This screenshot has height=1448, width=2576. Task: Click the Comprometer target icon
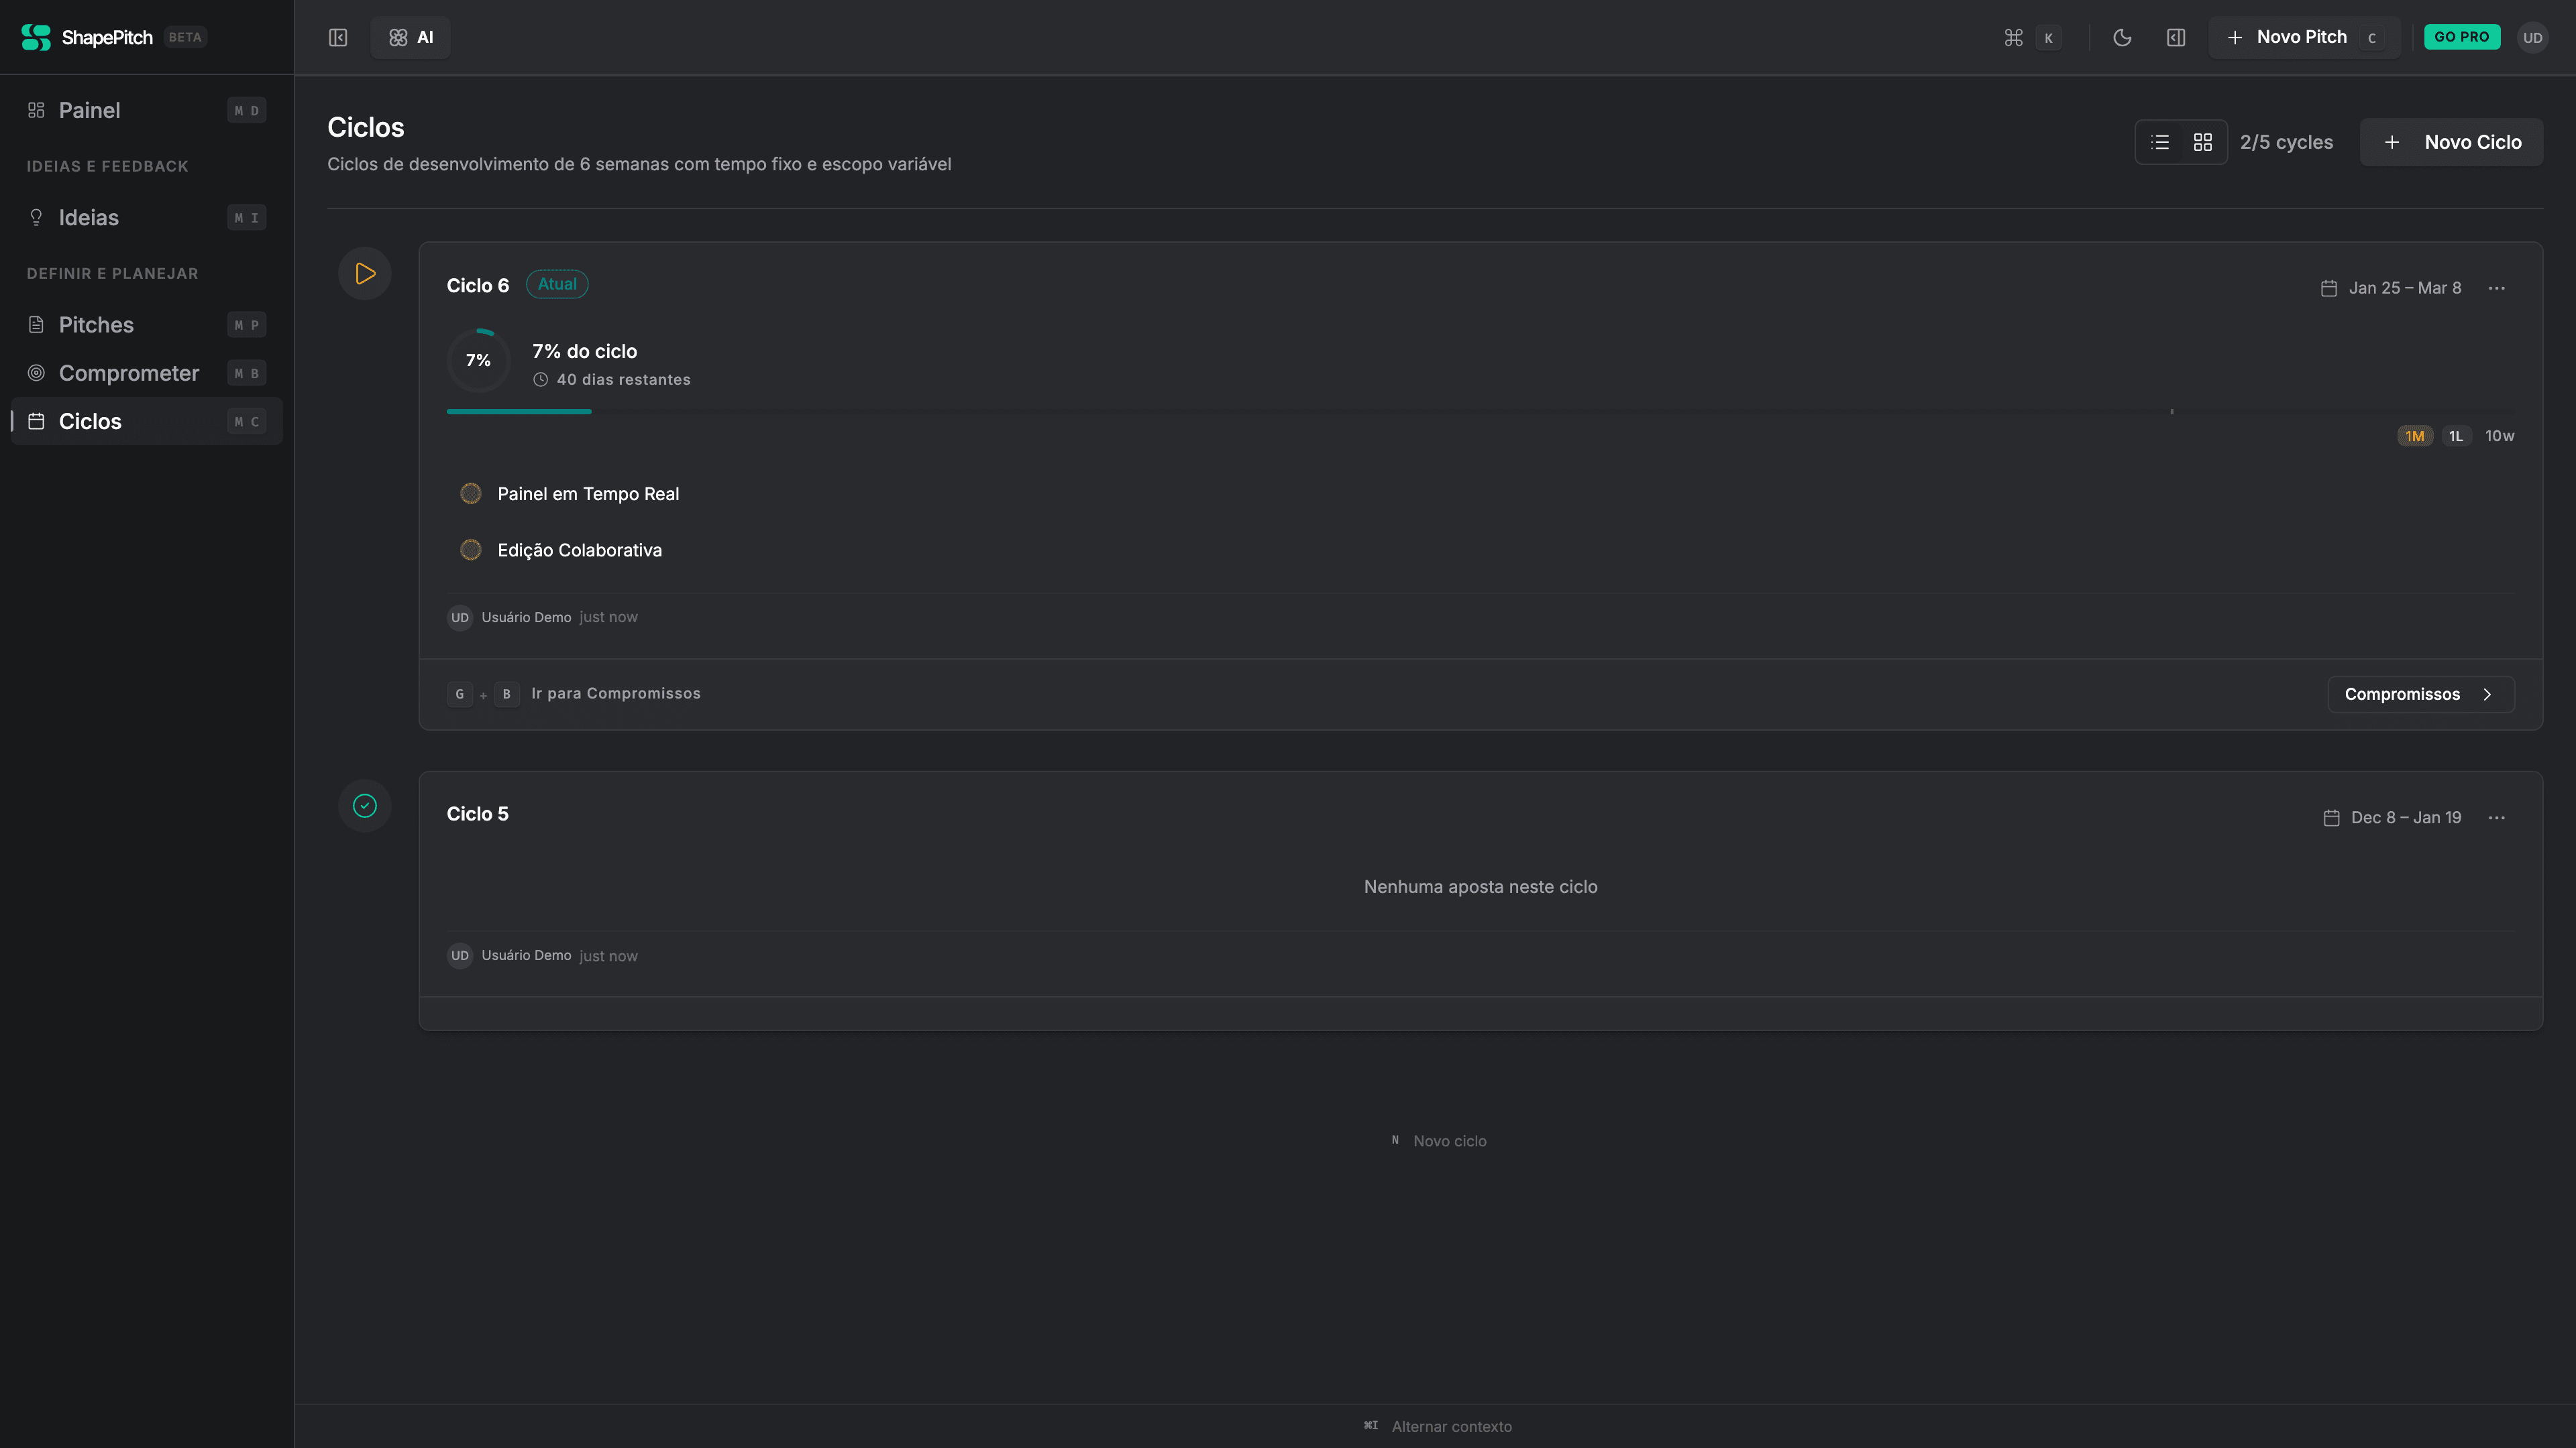pyautogui.click(x=36, y=373)
